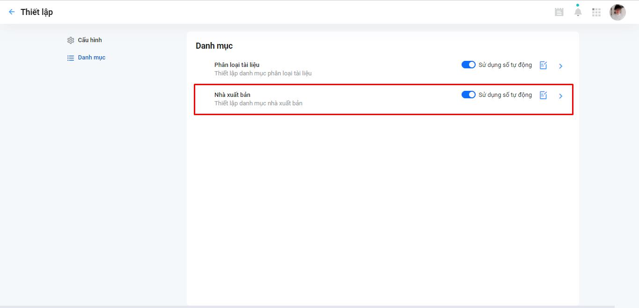Click 'Sử dụng số tự động' label in Nhà xuất bản row
Viewport: 639px width, 308px height.
point(505,95)
